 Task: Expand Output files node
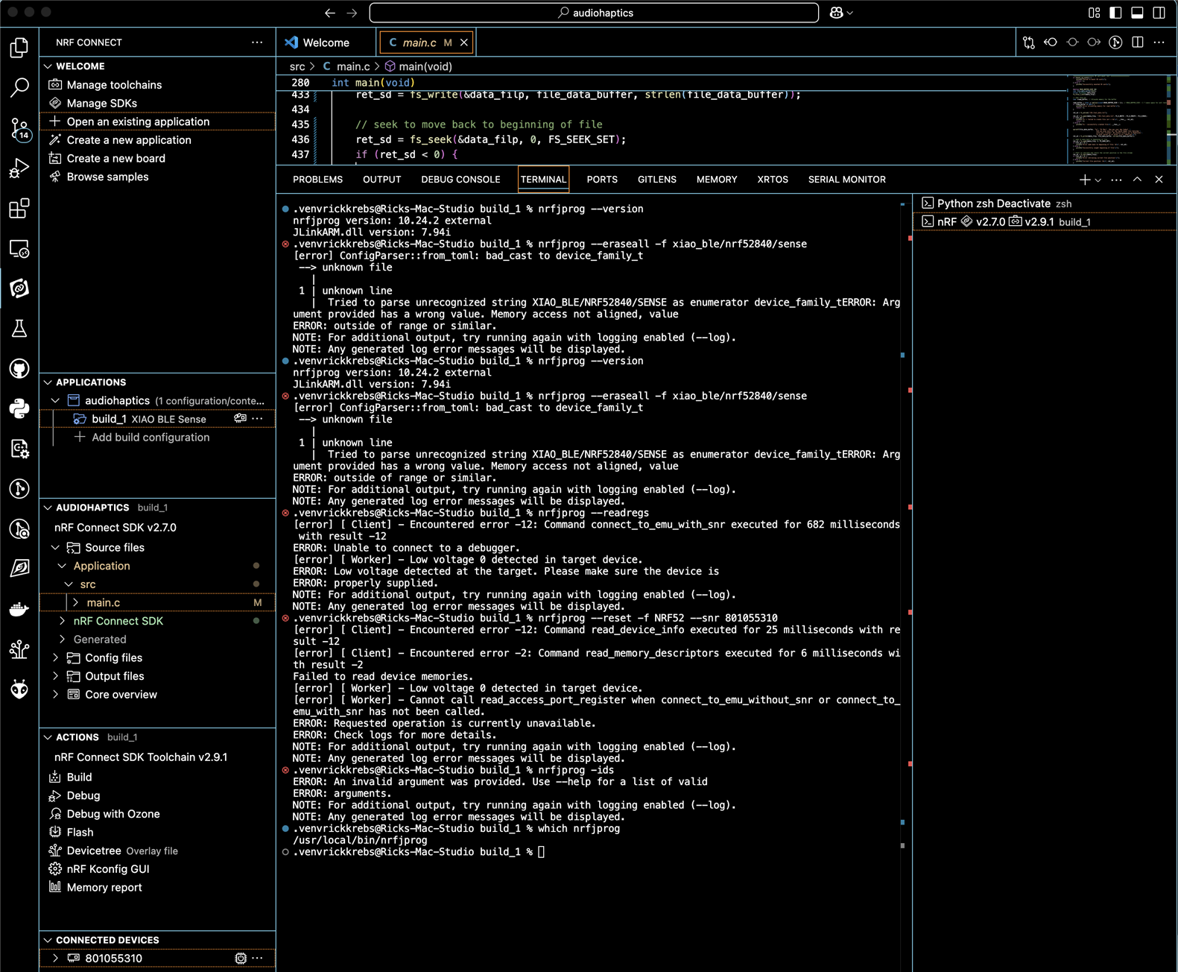(56, 676)
